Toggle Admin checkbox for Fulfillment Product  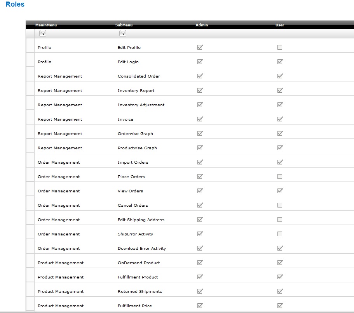click(200, 277)
